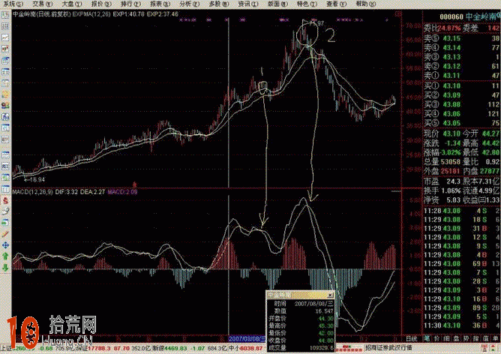Click stock code 000060 in quote panel
Screen dimensions: 501x354
click(451, 16)
